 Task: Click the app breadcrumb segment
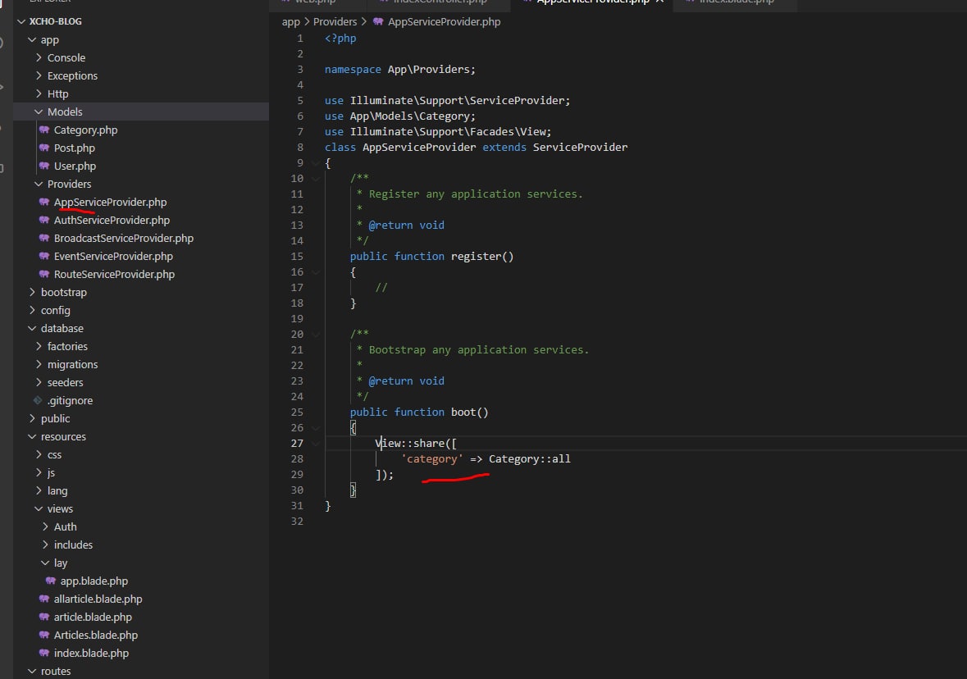click(290, 22)
